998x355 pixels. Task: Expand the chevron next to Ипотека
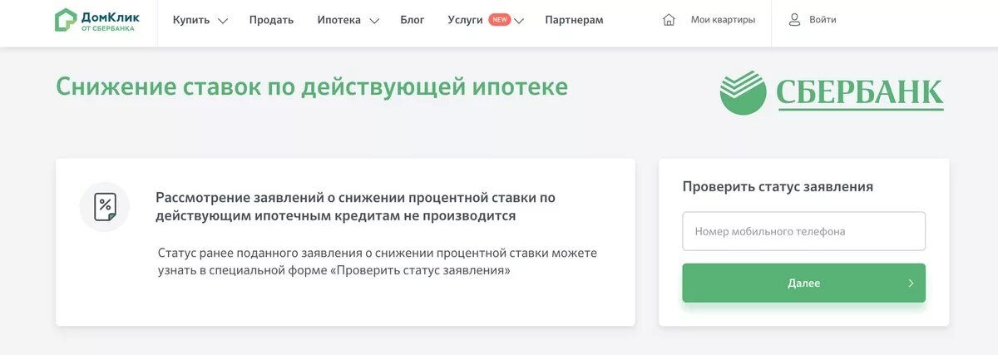point(373,21)
